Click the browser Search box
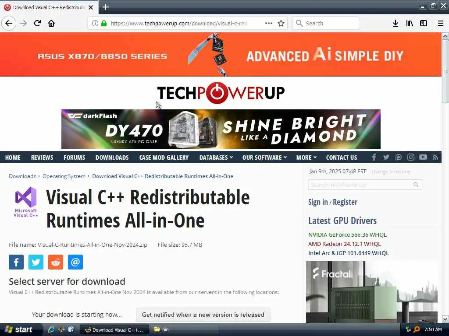449x336 pixels. [x=326, y=23]
